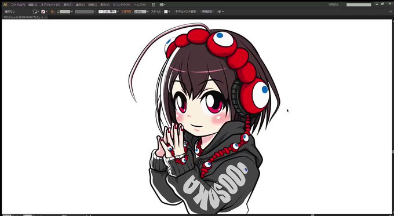394x216 pixels.
Task: Click the 選択なし selection status label
Action: point(10,12)
